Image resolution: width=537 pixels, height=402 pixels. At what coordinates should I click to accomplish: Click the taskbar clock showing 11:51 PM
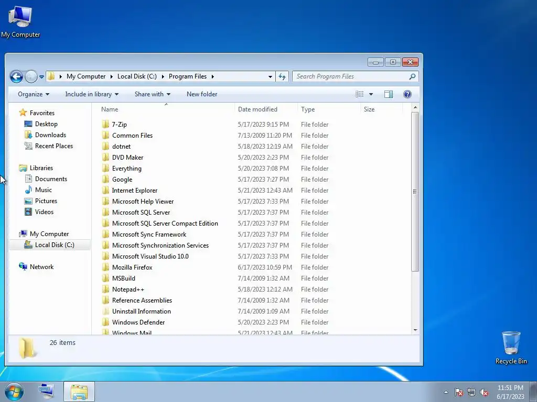click(510, 392)
